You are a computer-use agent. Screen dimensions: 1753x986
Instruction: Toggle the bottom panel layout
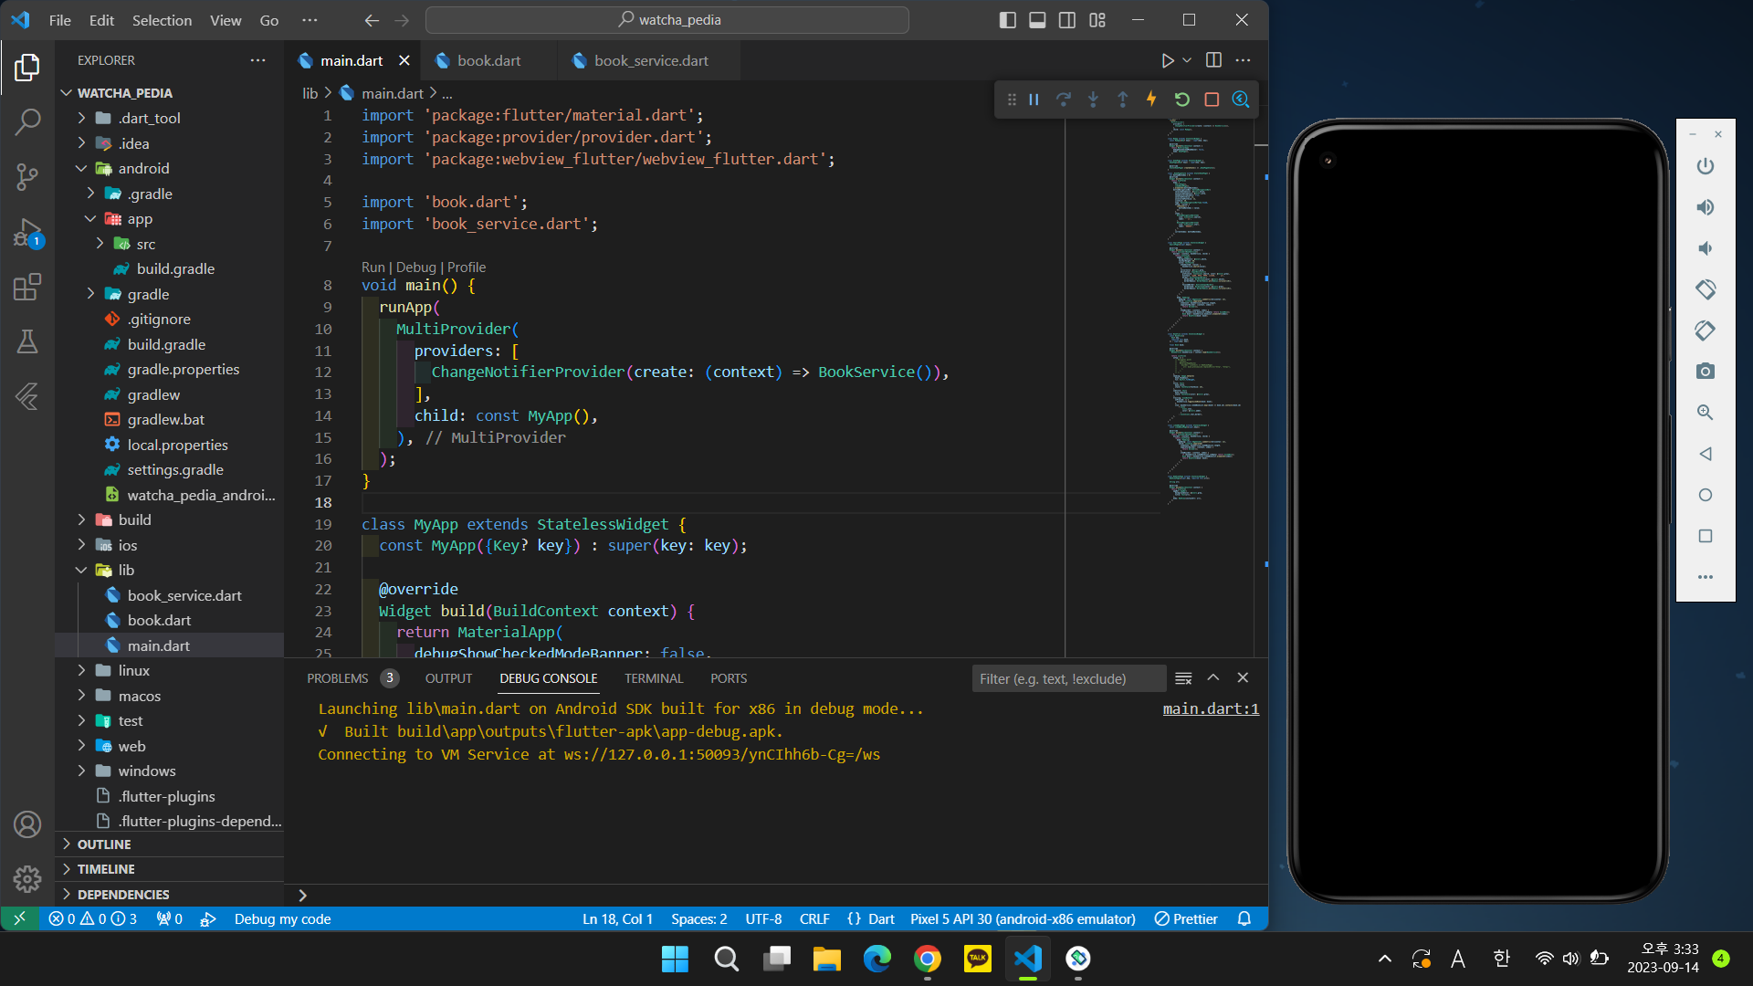pyautogui.click(x=1037, y=20)
